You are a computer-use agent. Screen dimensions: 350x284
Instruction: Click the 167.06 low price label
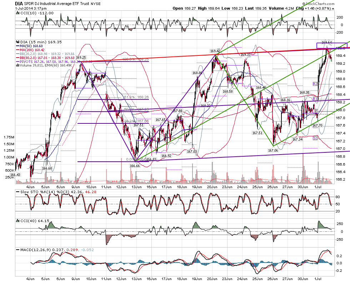[273, 151]
